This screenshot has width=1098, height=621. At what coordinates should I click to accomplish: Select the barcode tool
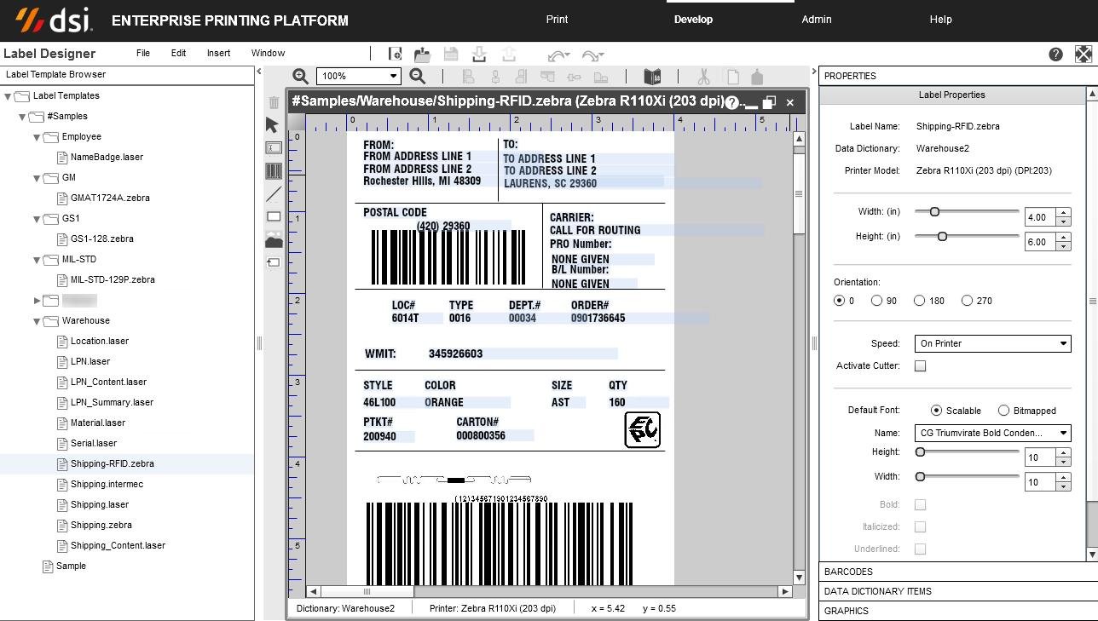(274, 171)
